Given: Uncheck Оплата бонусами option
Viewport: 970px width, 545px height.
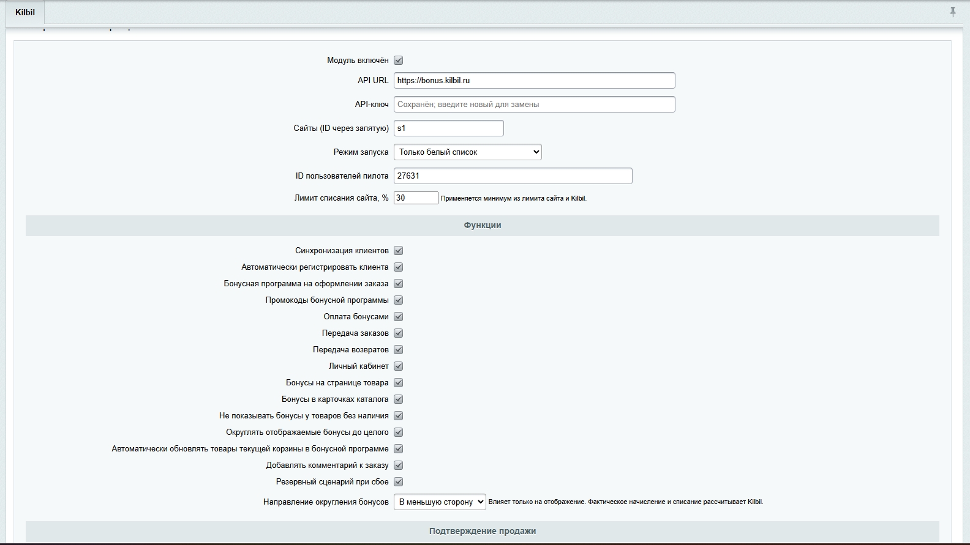Looking at the screenshot, I should (x=398, y=317).
